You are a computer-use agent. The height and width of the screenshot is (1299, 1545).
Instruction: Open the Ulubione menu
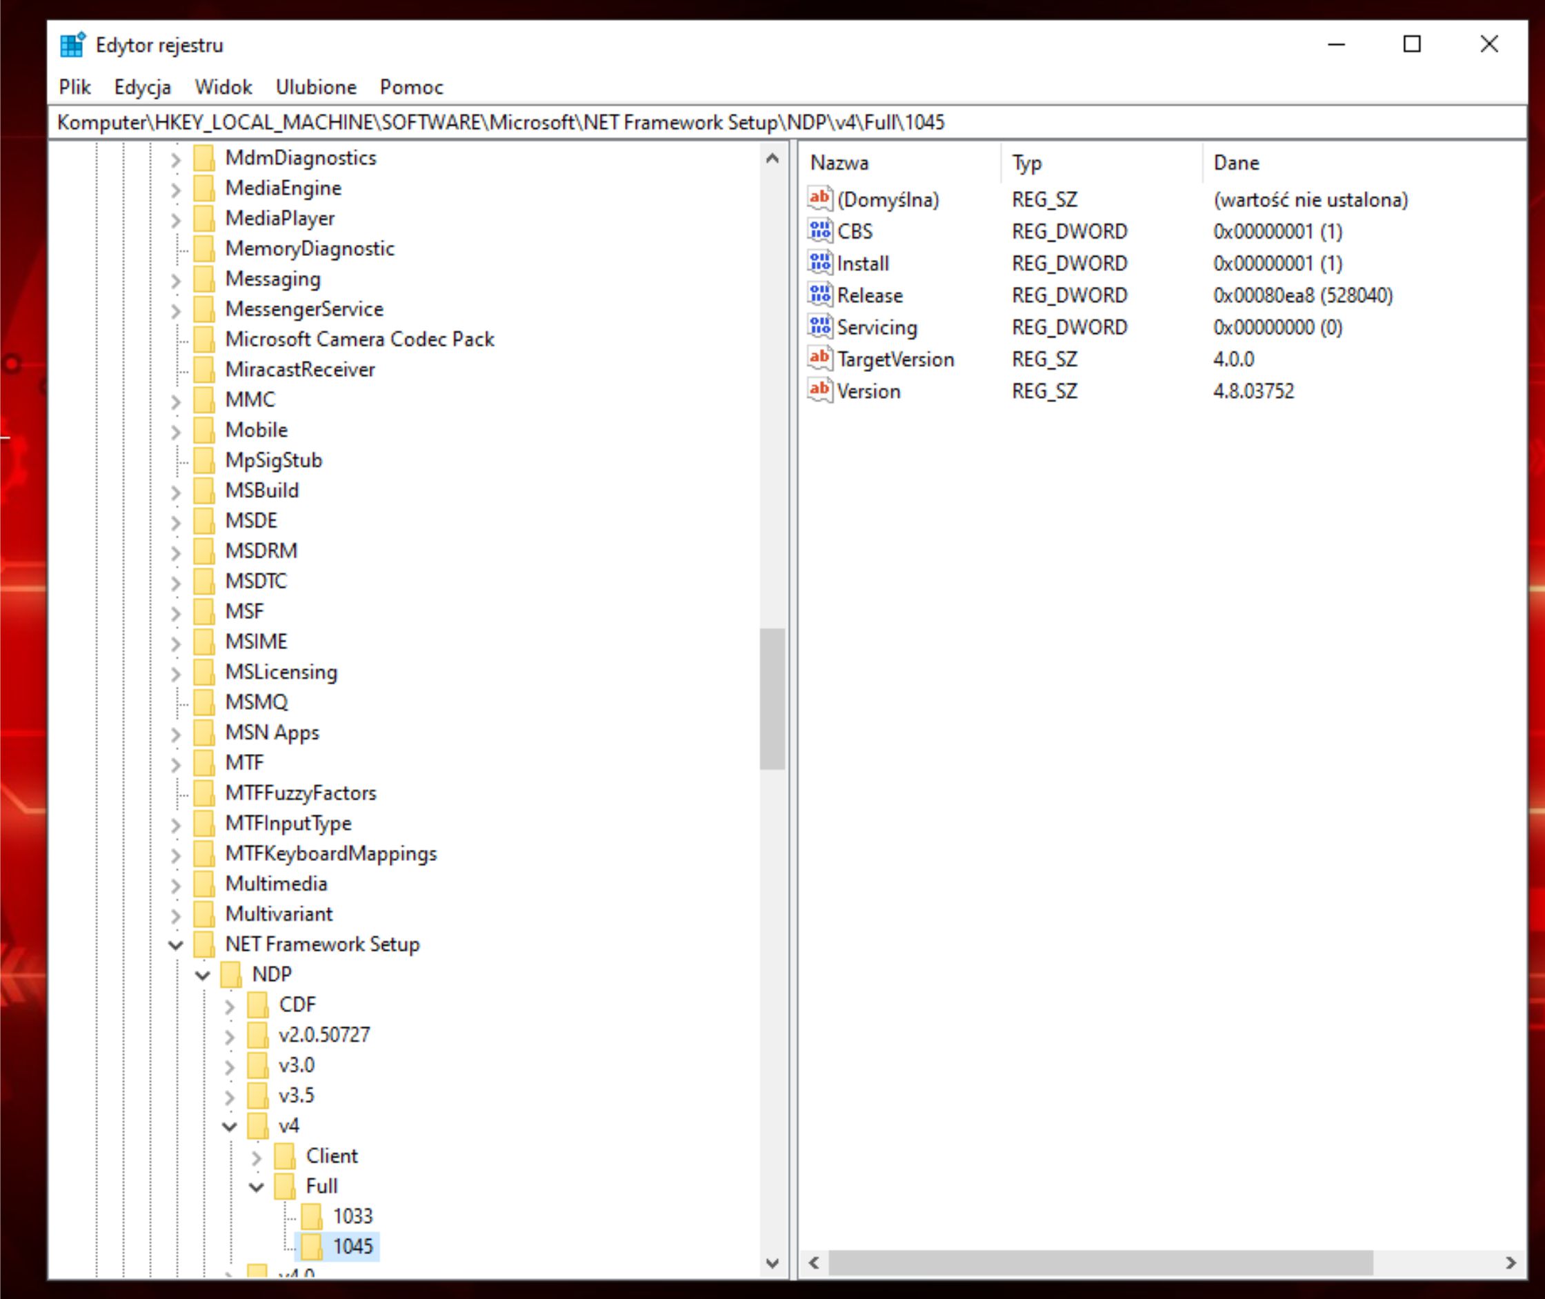pyautogui.click(x=316, y=87)
